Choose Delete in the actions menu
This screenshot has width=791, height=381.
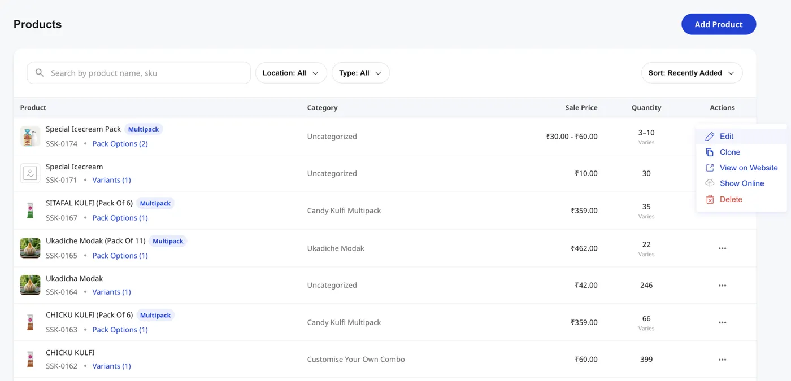pos(741,199)
